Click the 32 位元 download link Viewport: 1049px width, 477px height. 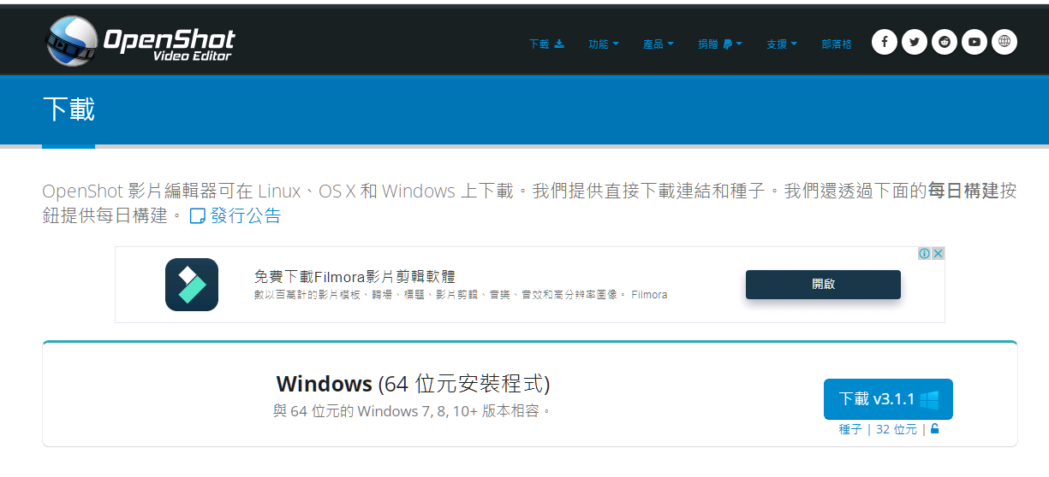click(x=897, y=429)
